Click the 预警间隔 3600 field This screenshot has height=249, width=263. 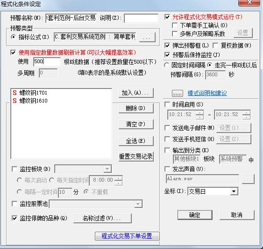click(x=215, y=74)
